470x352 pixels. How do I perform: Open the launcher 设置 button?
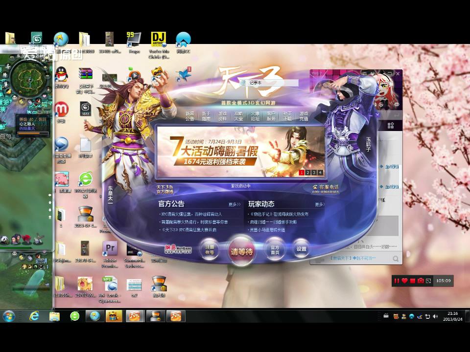[301, 249]
